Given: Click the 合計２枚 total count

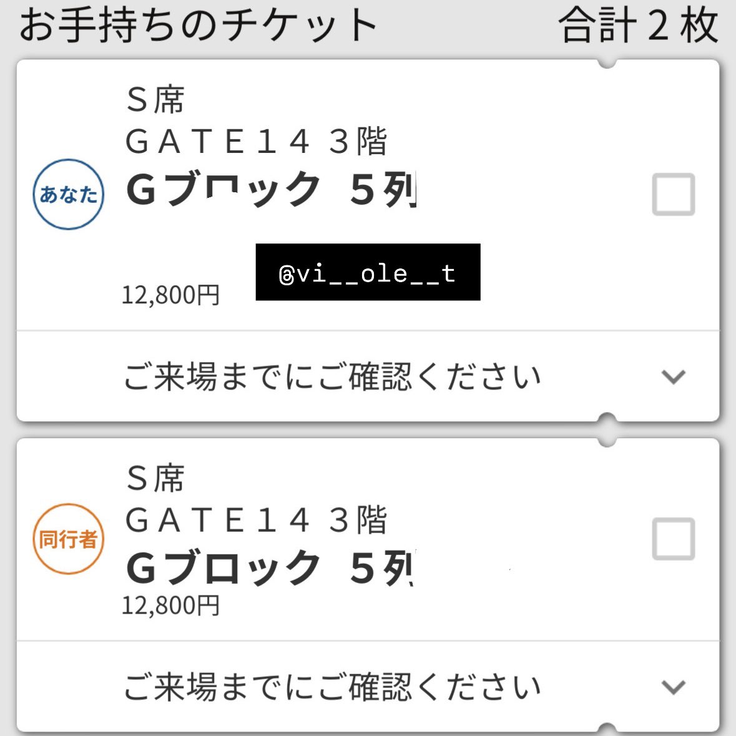Looking at the screenshot, I should pos(639,24).
